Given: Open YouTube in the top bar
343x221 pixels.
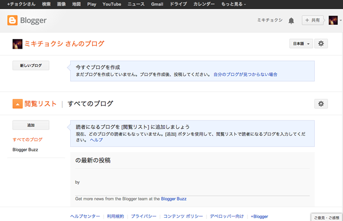Looking at the screenshot, I should (x=112, y=4).
